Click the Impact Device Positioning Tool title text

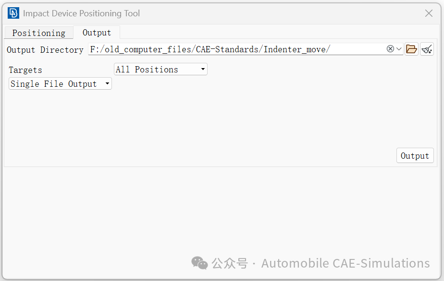pos(81,13)
